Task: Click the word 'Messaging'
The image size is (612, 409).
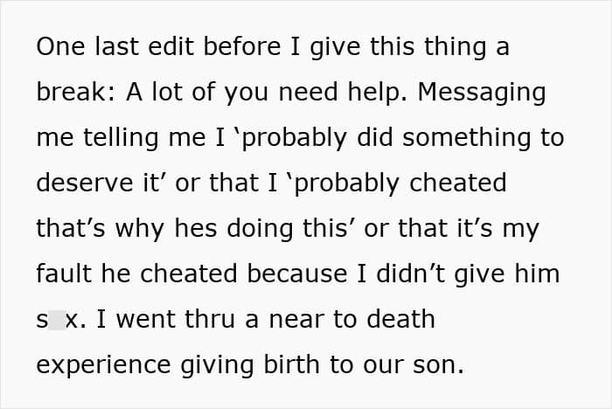Action: pyautogui.click(x=482, y=93)
